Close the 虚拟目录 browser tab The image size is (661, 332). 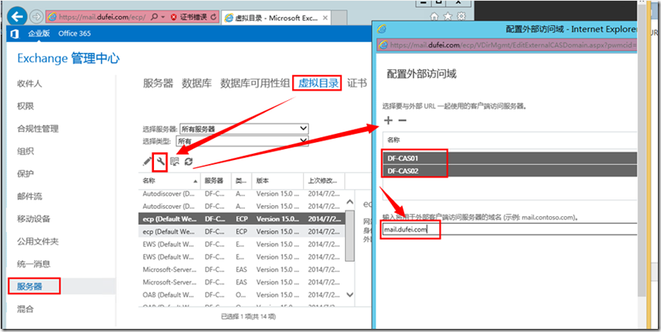(x=325, y=18)
